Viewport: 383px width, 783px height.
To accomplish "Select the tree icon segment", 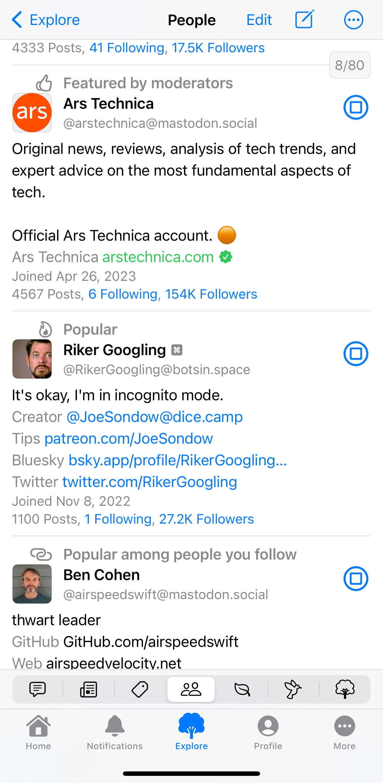I will 345,689.
